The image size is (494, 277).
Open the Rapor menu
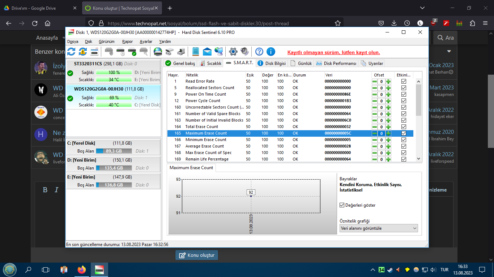[127, 41]
